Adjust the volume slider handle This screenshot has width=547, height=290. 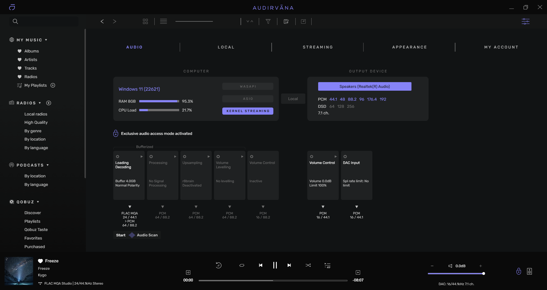(484, 273)
